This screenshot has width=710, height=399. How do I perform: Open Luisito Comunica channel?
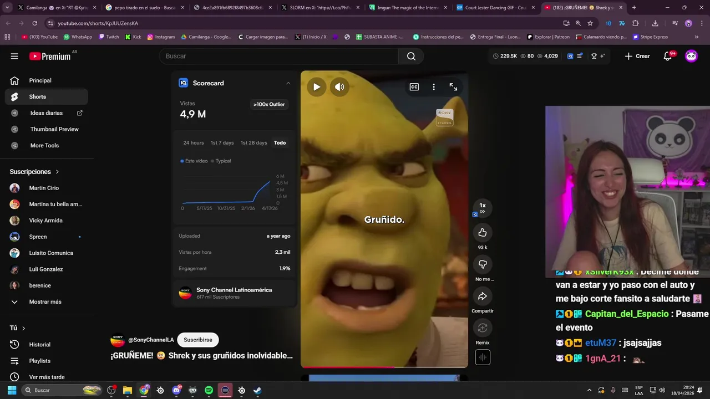(x=47, y=253)
